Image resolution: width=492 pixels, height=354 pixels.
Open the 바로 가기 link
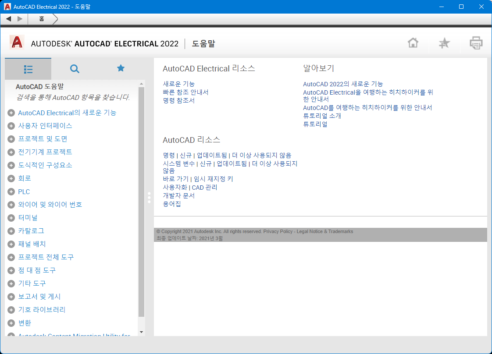176,179
